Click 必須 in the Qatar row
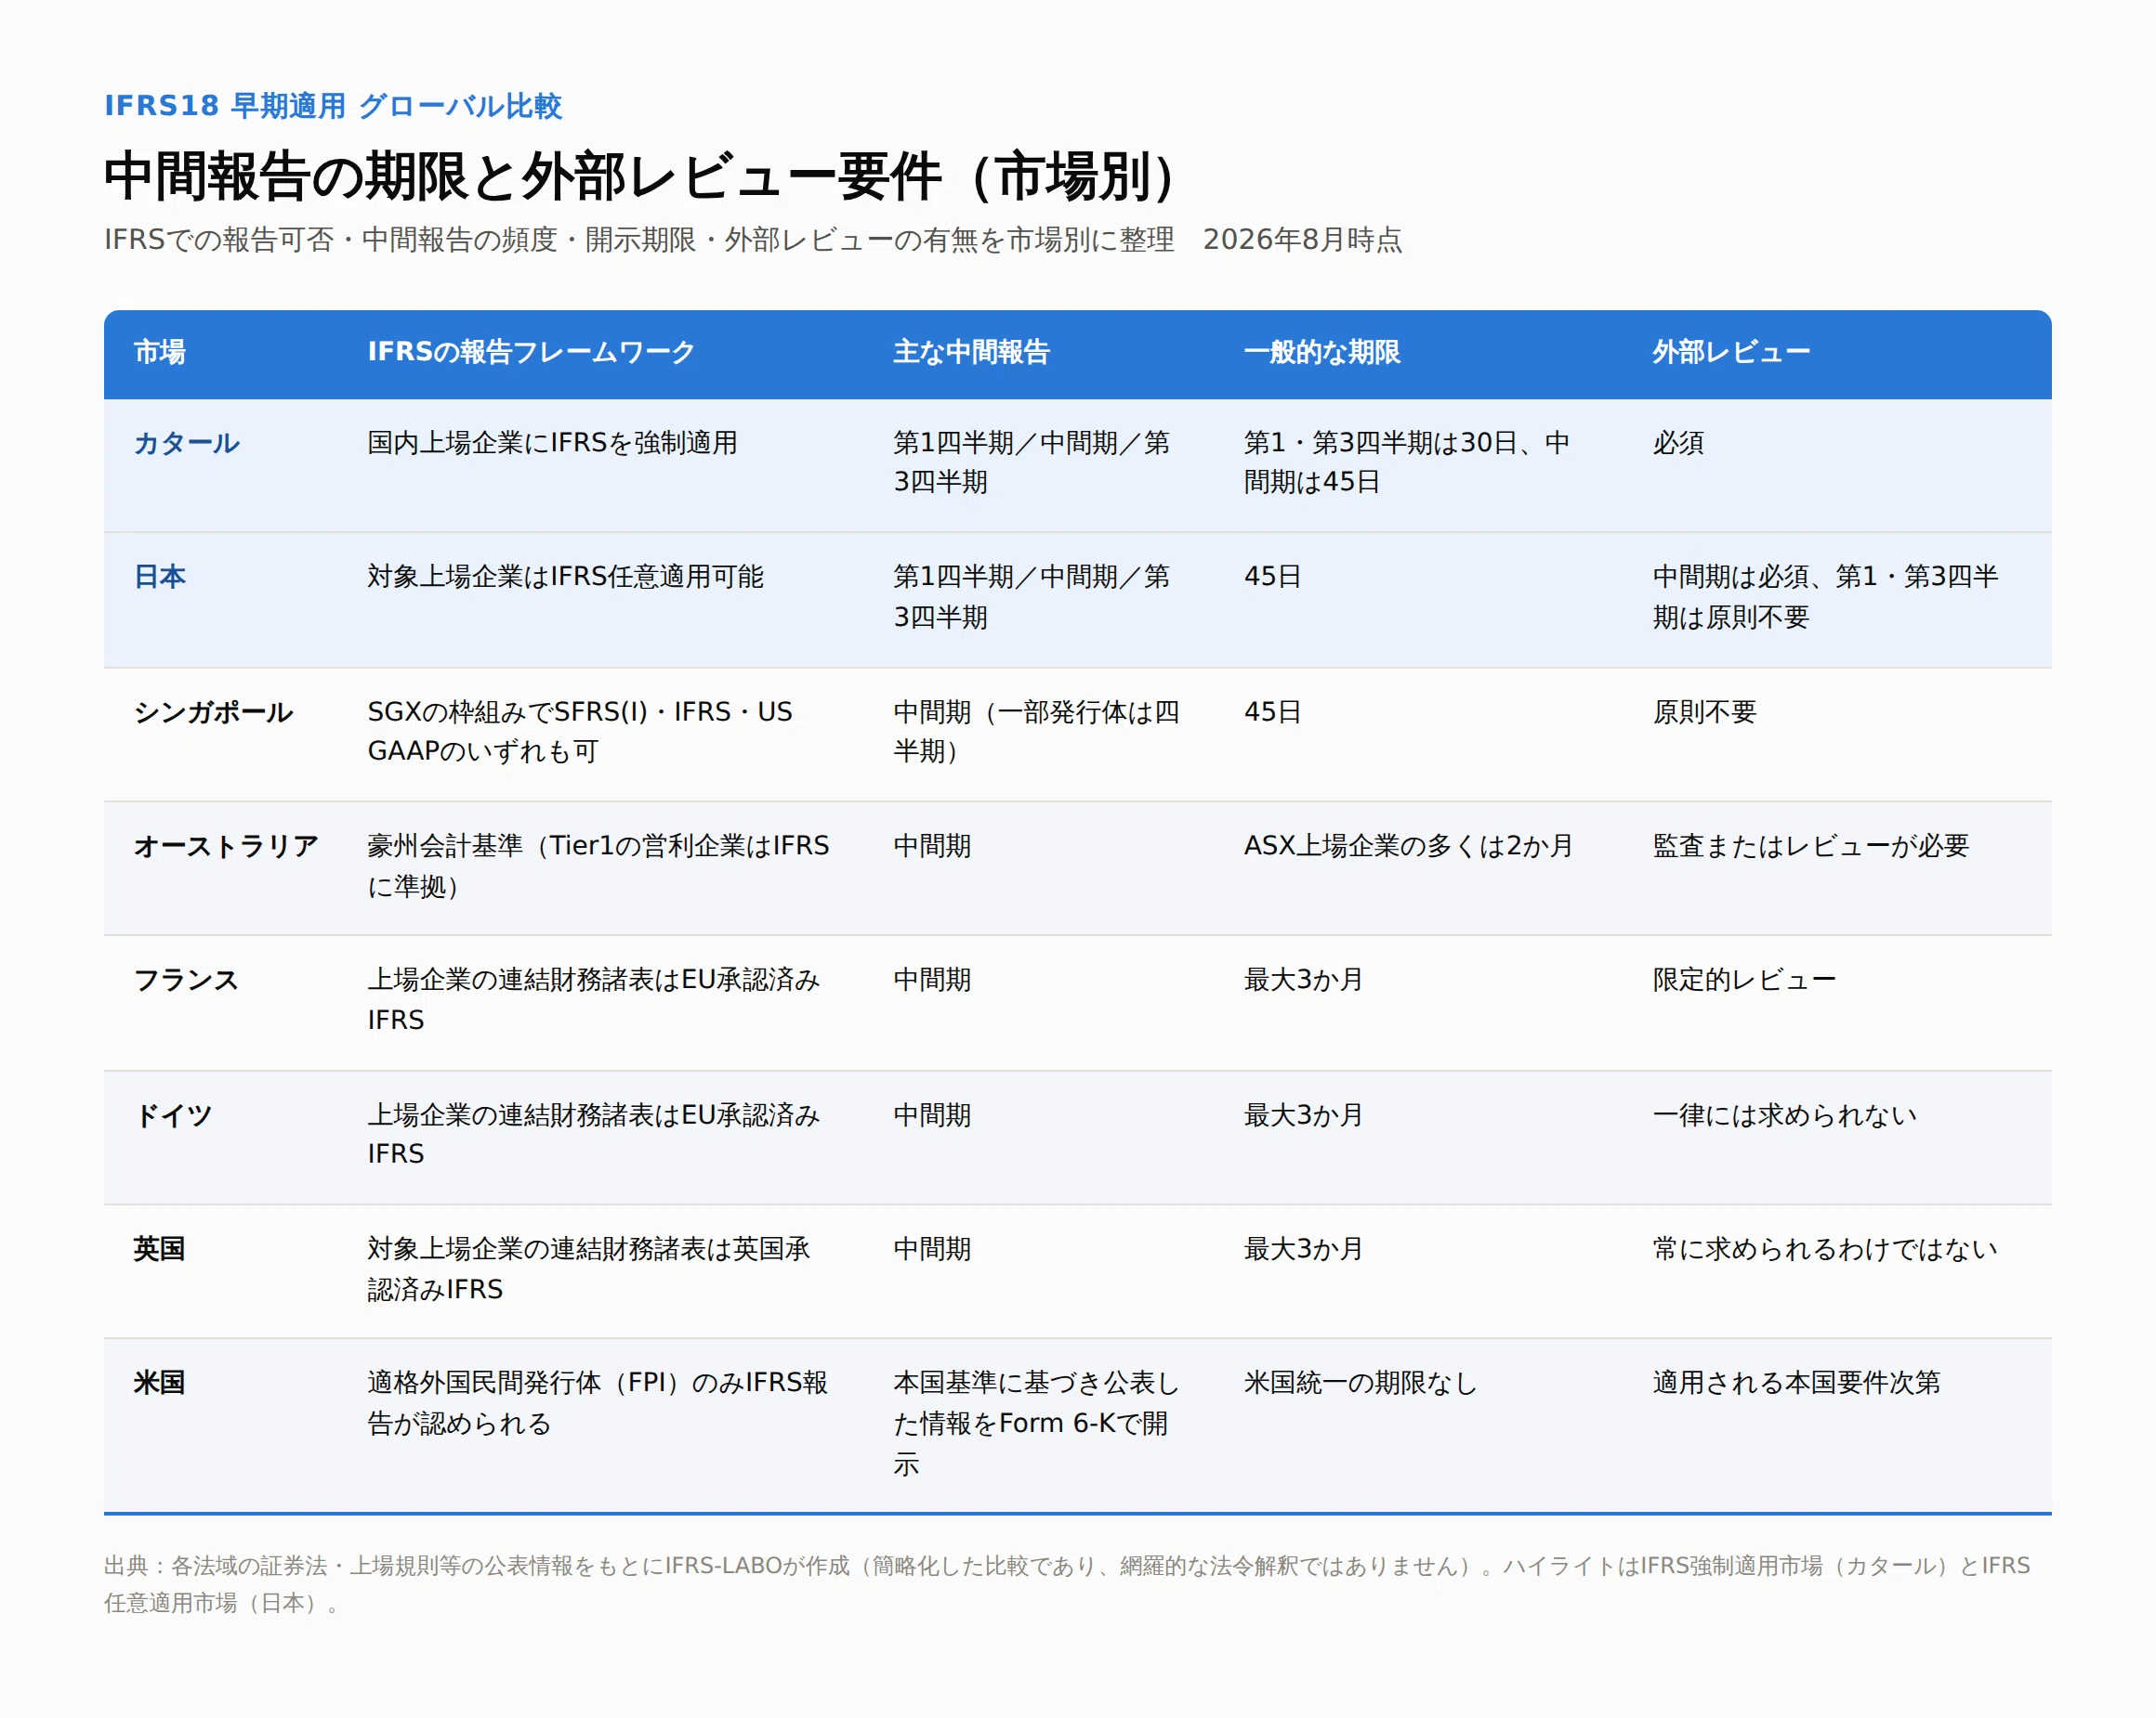 [x=1678, y=443]
